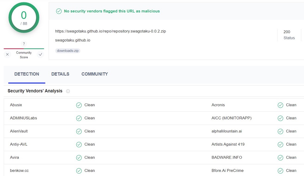Click the clean check icon for alphaMountain.ai

point(280,131)
